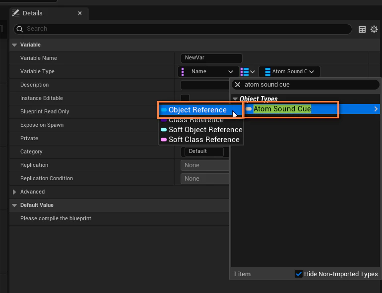
Task: Click the Expose on Spawn label
Action: point(42,125)
